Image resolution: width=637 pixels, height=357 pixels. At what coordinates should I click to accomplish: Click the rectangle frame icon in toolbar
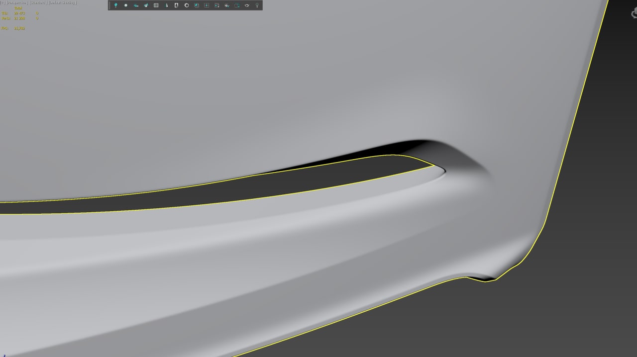237,5
